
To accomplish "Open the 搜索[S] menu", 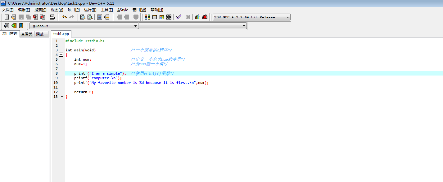I will [x=40, y=10].
